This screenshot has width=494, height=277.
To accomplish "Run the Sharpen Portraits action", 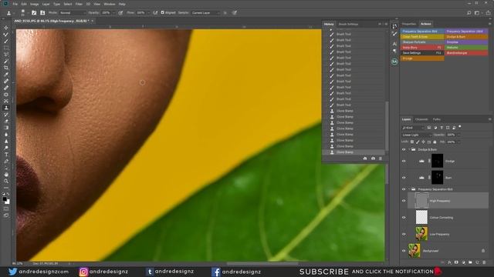I will point(422,42).
